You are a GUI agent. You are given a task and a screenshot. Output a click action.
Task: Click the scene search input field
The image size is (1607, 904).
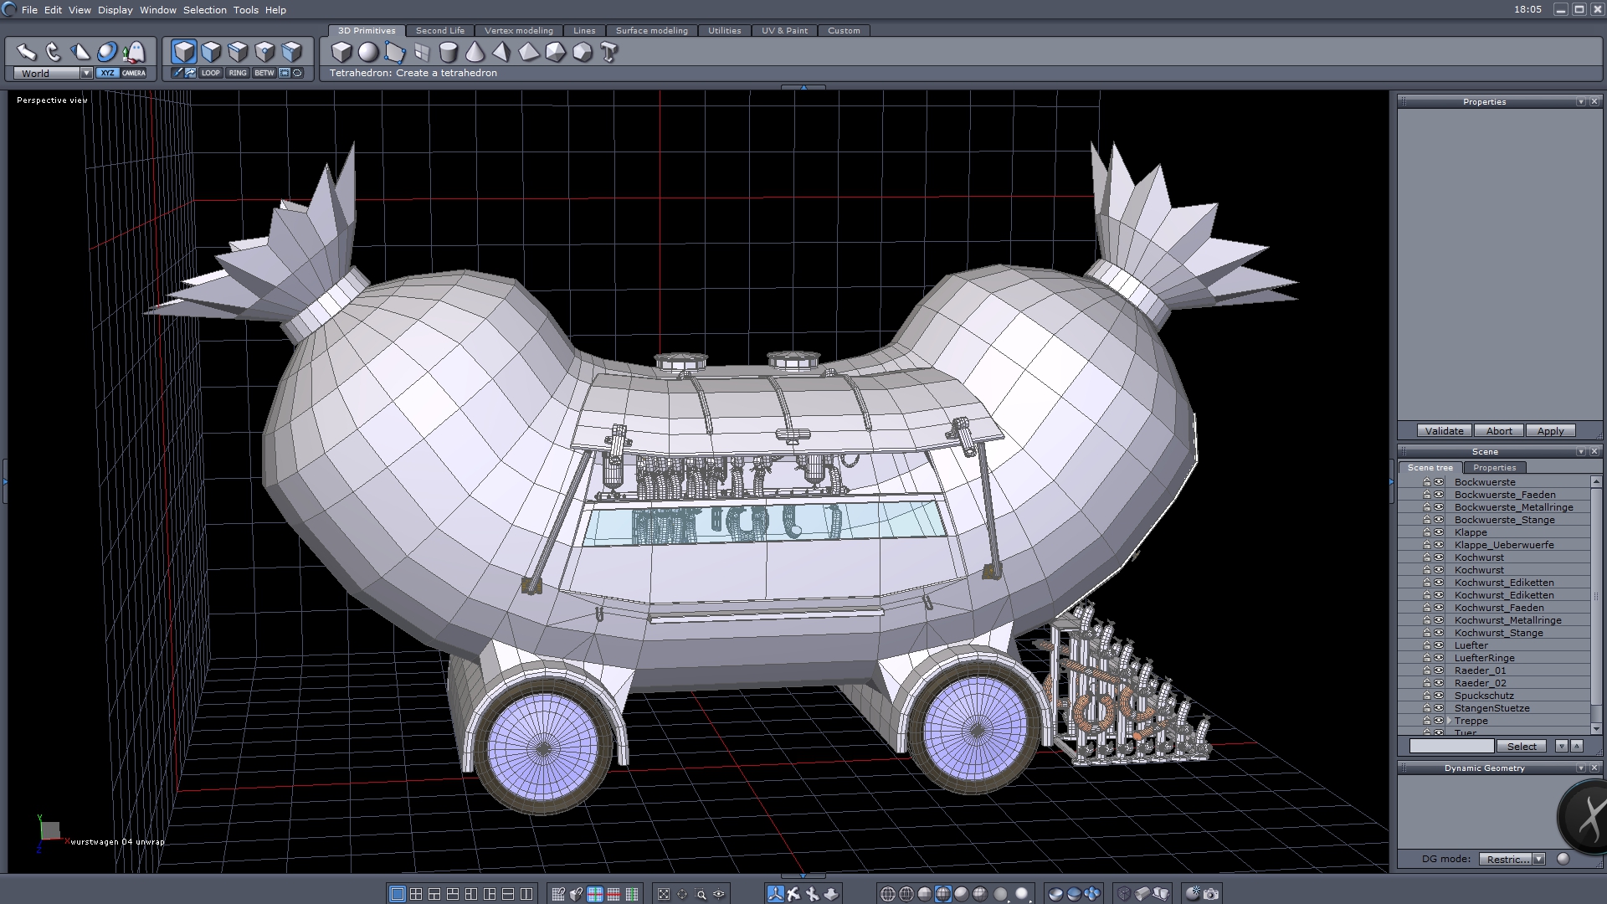point(1451,746)
